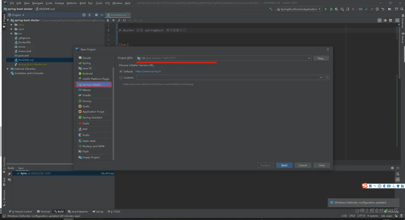The image size is (405, 220).
Task: Show preview only view icon
Action: click(391, 20)
